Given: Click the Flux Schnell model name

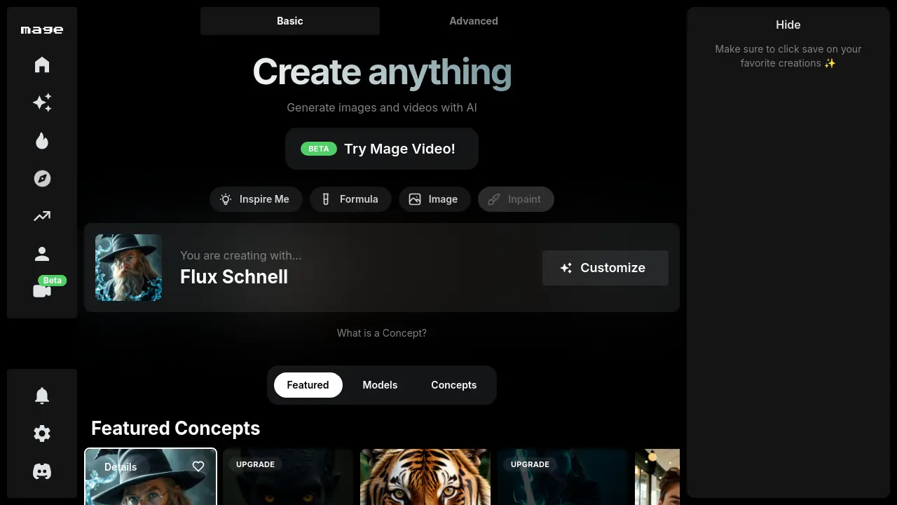Looking at the screenshot, I should [x=234, y=277].
